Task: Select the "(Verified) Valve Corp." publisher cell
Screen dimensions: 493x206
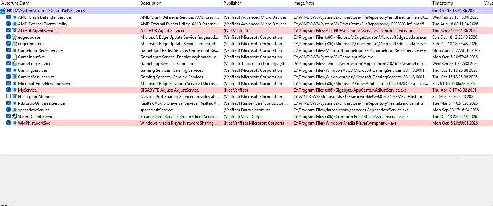Action: pyautogui.click(x=243, y=117)
